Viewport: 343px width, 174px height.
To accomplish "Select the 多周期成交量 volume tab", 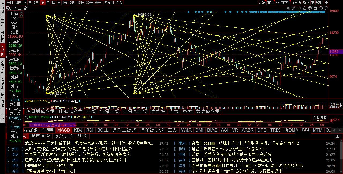I will pyautogui.click(x=40, y=111).
